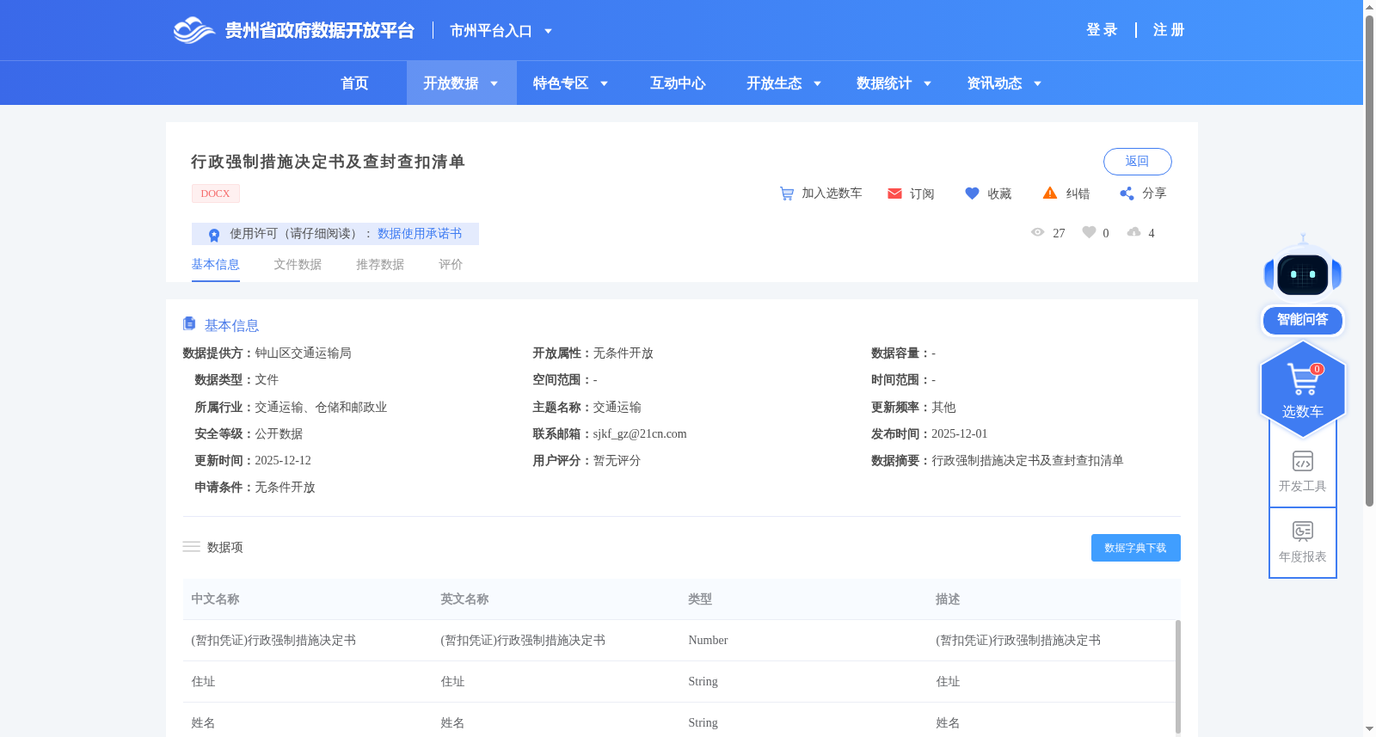Go to 首页 in the navigation bar
This screenshot has height=737, width=1376.
(x=354, y=83)
